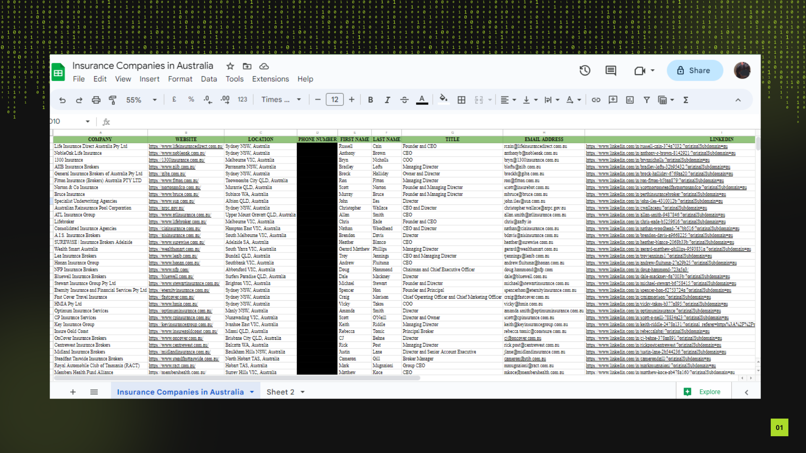Move document using folder icon
806x453 pixels.
247,66
